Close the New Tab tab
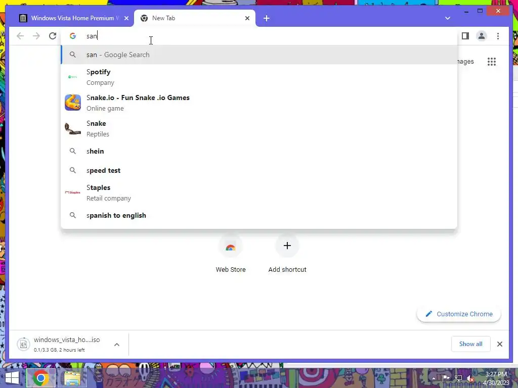Screen dimensions: 518x388 (x=247, y=18)
